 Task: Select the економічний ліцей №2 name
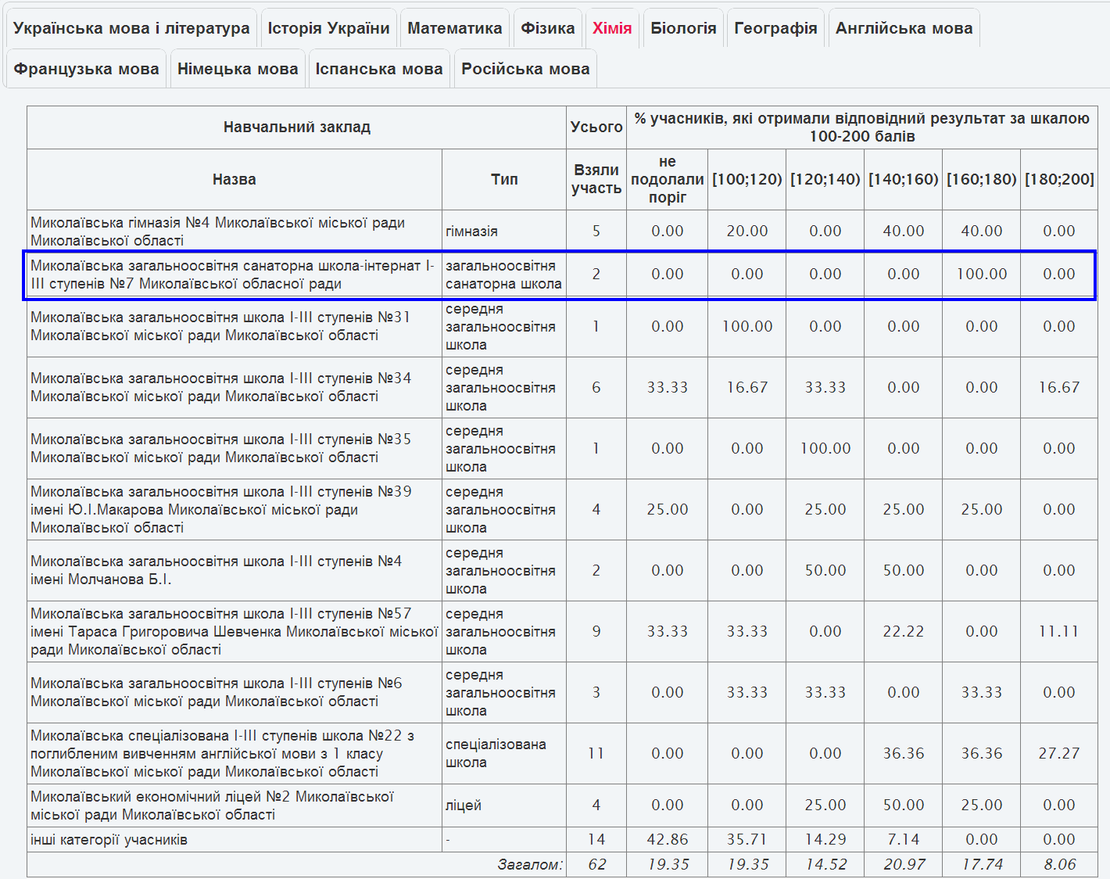point(212,805)
